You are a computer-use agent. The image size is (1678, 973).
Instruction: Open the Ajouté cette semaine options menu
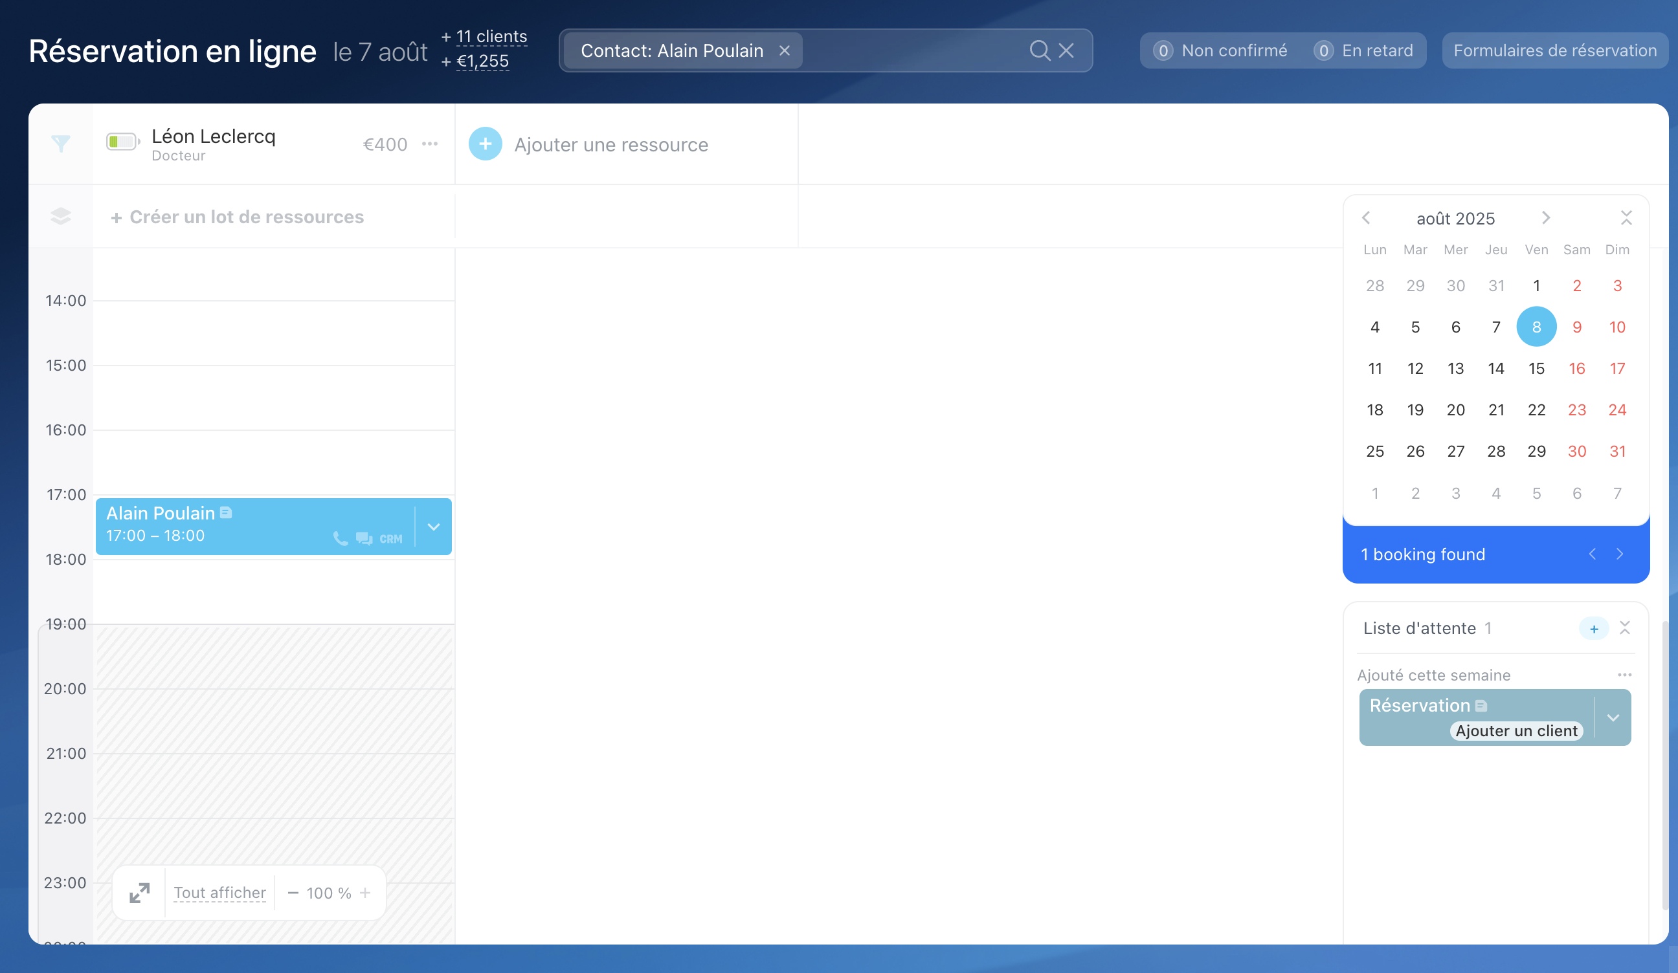[x=1624, y=675]
